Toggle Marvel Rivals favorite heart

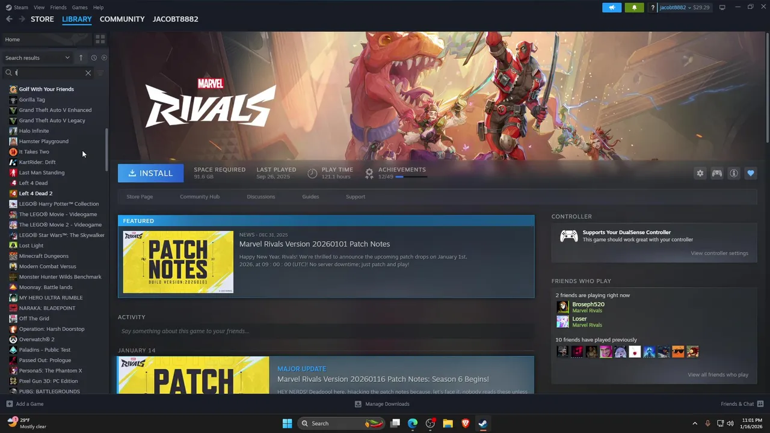click(x=751, y=173)
